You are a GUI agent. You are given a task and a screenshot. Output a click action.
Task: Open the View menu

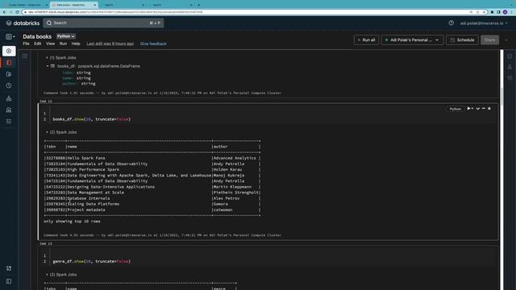50,43
